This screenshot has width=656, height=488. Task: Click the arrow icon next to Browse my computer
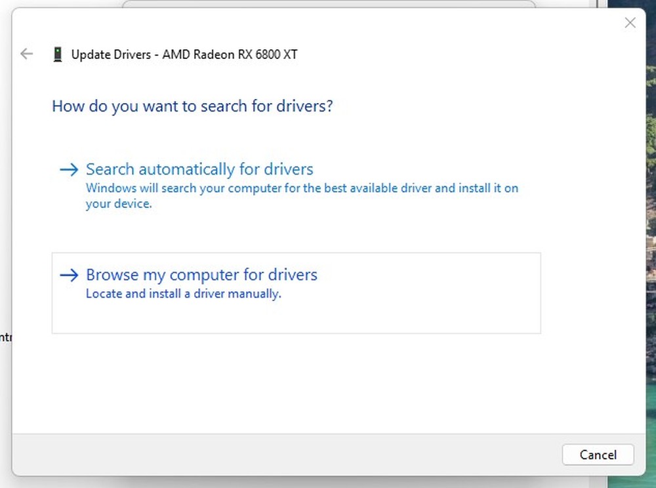(69, 275)
